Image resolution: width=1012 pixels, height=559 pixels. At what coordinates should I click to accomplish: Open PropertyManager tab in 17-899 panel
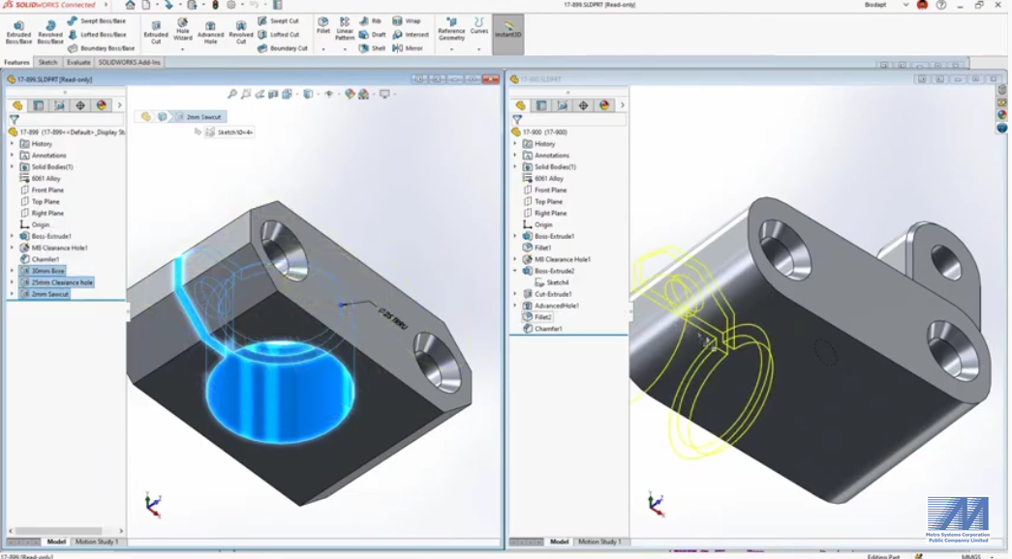point(39,105)
